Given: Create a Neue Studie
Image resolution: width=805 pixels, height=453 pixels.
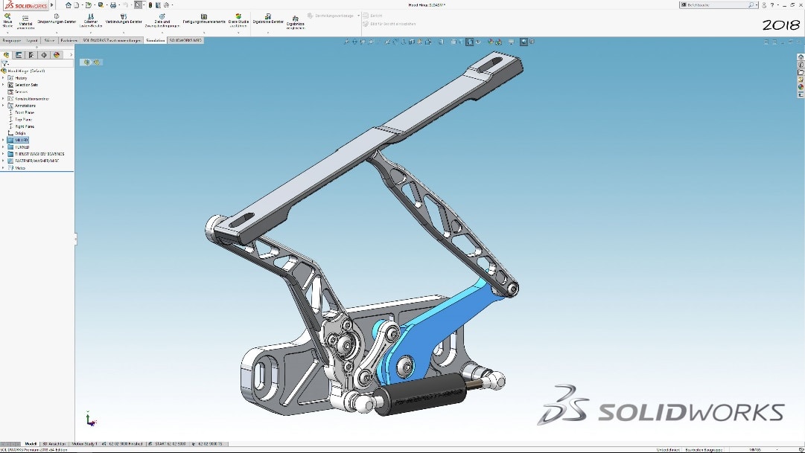Looking at the screenshot, I should [x=7, y=21].
